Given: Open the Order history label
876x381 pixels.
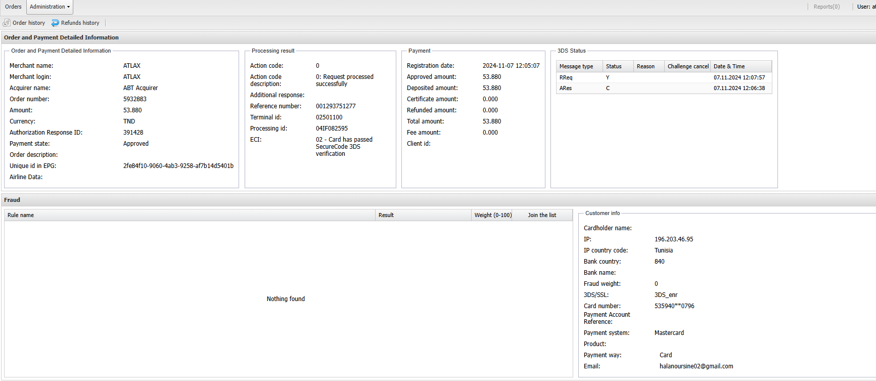Looking at the screenshot, I should click(29, 23).
